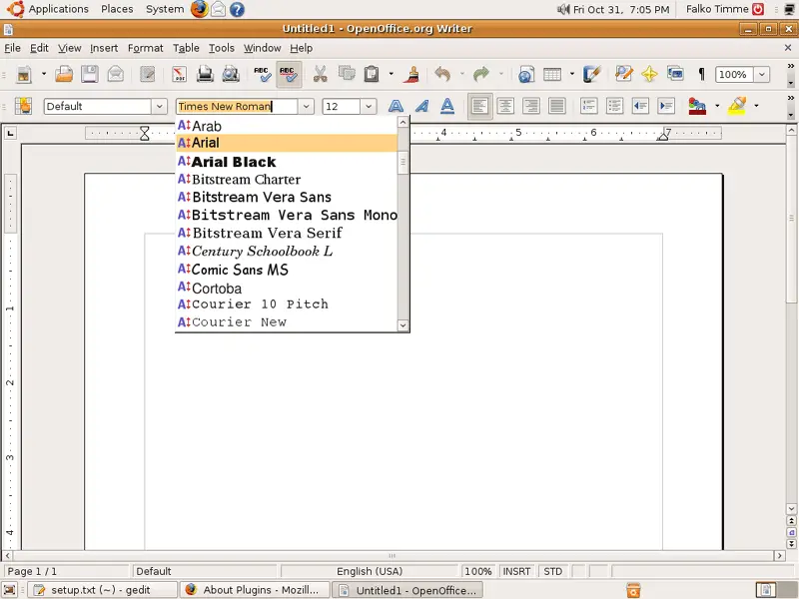Click the Falko Timme user switcher
This screenshot has width=799, height=599.
point(717,9)
